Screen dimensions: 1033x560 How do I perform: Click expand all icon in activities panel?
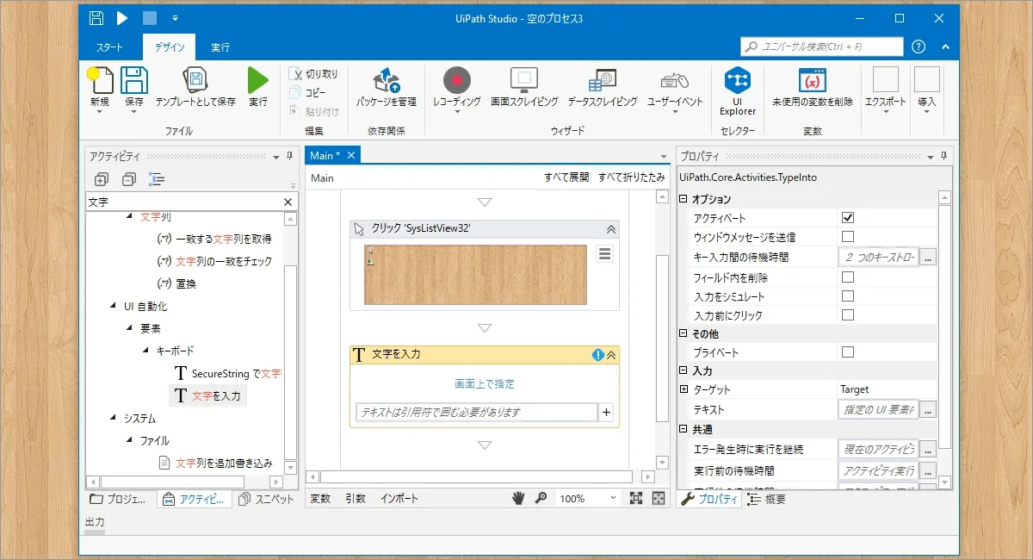[x=102, y=179]
